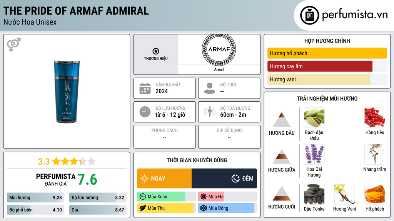Select the NGÀY daytime segment
Screen dimensions: 394x221
tap(164, 178)
